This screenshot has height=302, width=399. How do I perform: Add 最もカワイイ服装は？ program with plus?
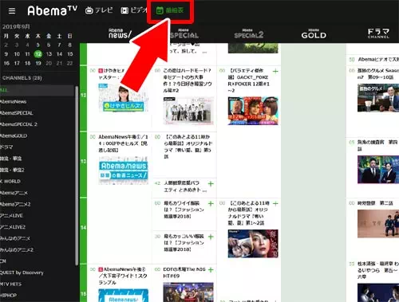coord(211,204)
